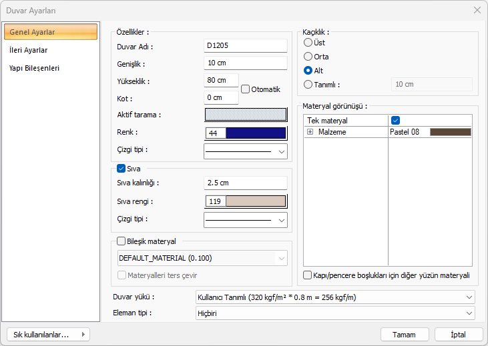Select the Üst radio button
The width and height of the screenshot is (488, 346).
click(308, 43)
